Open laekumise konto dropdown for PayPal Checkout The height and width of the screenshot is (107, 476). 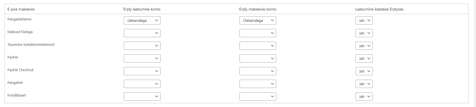point(142,71)
